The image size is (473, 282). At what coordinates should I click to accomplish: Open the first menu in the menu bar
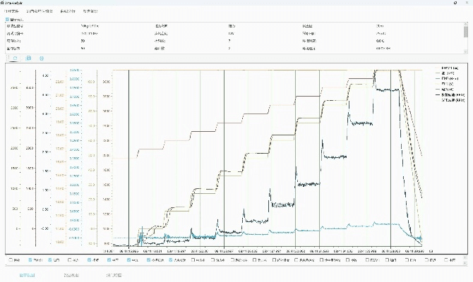point(13,11)
